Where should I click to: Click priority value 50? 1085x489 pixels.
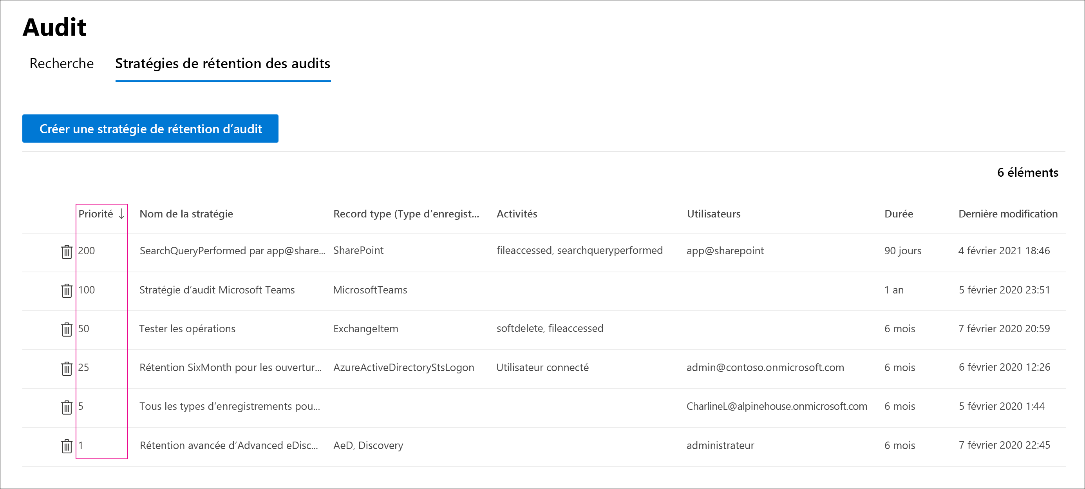click(x=83, y=328)
